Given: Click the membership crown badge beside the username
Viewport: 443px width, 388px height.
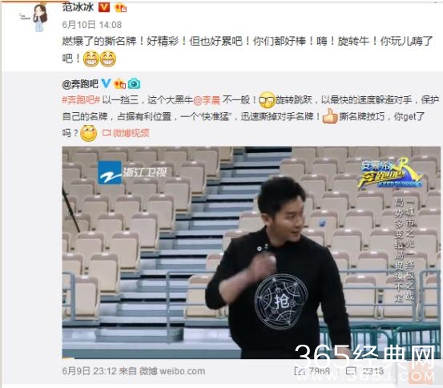Looking at the screenshot, I should click(x=121, y=8).
